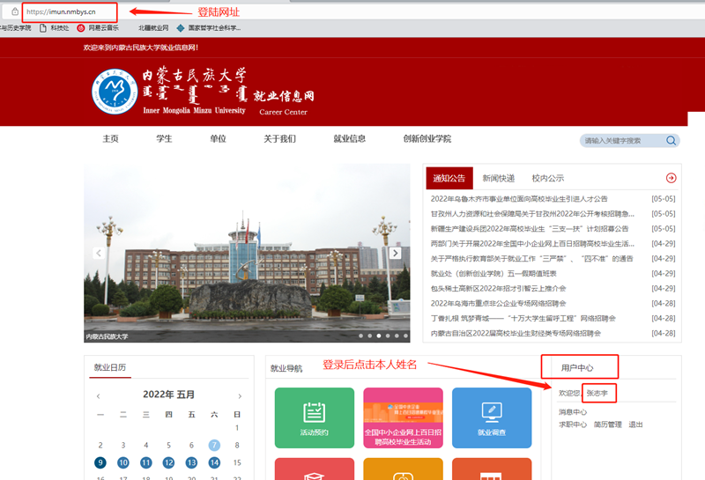Select May 7 in calendar

click(214, 446)
